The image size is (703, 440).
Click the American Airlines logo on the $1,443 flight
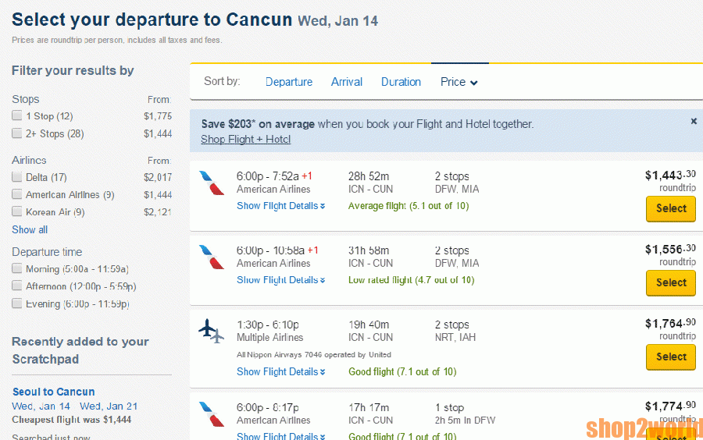(211, 183)
